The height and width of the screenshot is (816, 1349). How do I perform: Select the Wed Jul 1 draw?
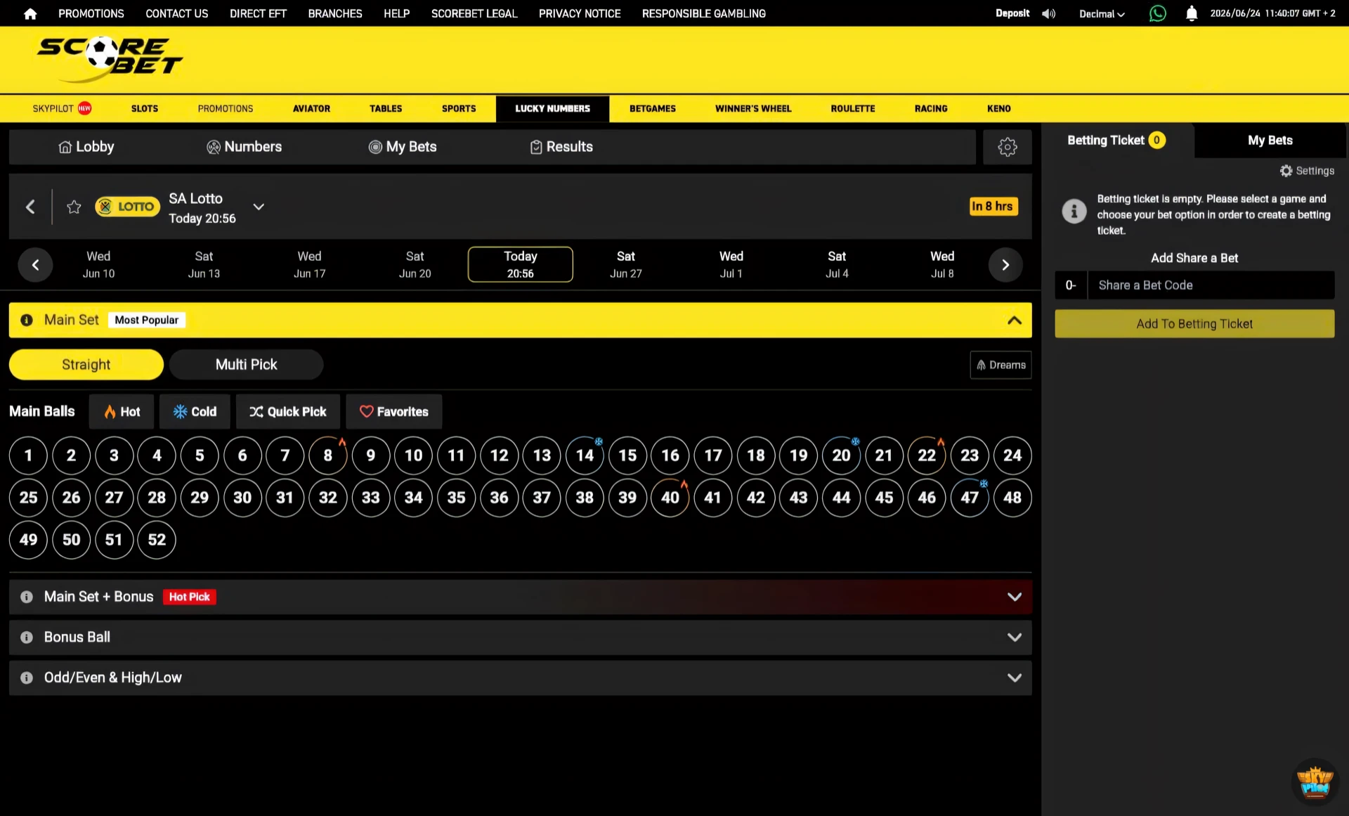[x=731, y=265]
